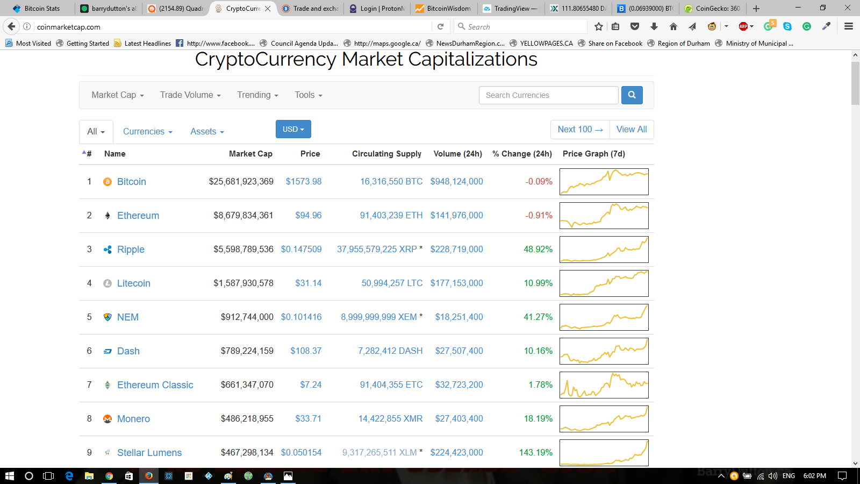Open the bookmarks list icon in toolbar
Image resolution: width=860 pixels, height=484 pixels.
pyautogui.click(x=616, y=26)
